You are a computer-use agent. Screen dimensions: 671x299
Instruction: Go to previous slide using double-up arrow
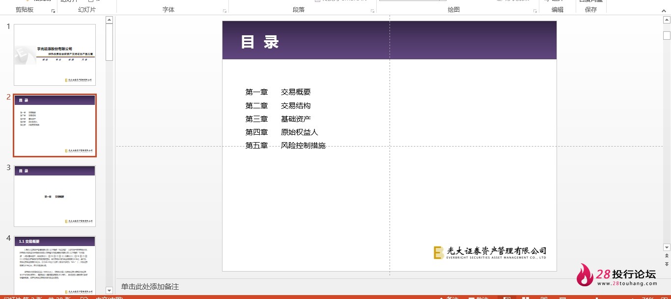[667, 255]
